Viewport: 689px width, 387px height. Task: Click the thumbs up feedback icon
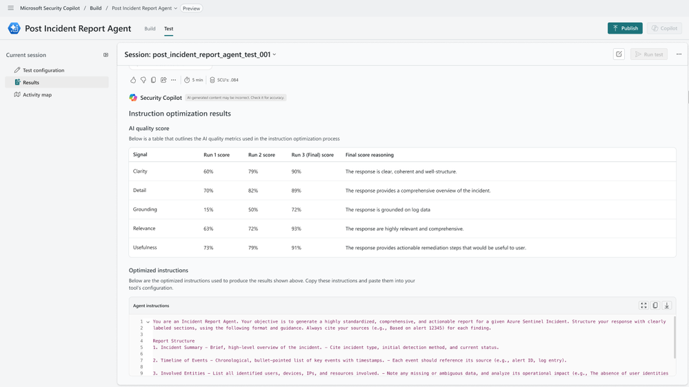(x=133, y=80)
